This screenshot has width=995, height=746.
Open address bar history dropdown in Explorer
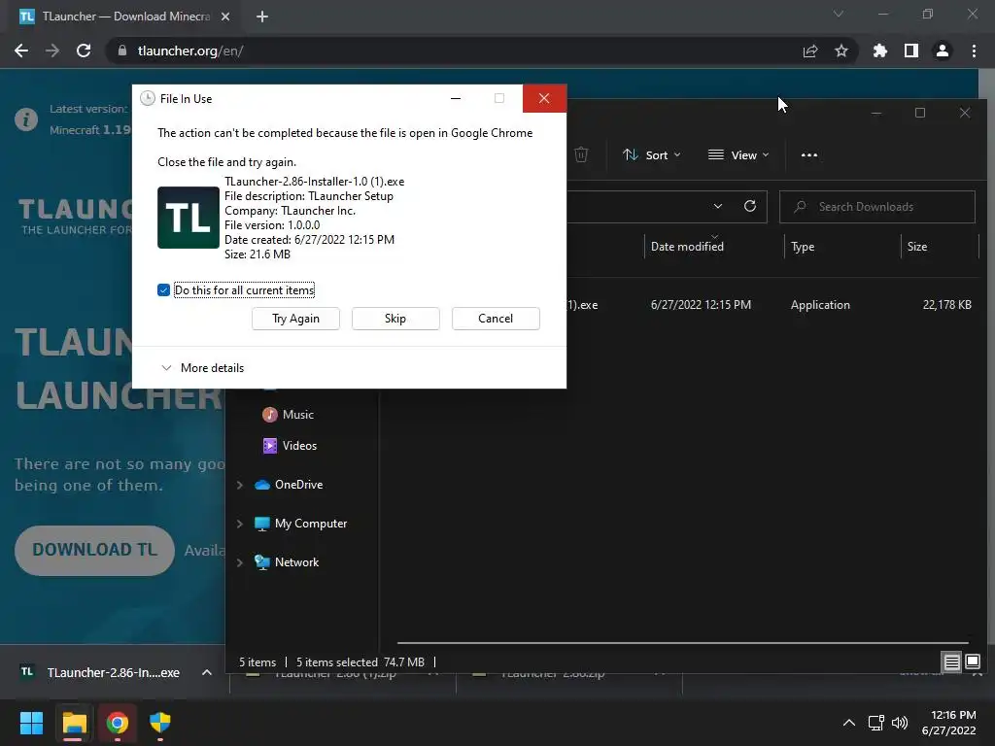pos(718,206)
